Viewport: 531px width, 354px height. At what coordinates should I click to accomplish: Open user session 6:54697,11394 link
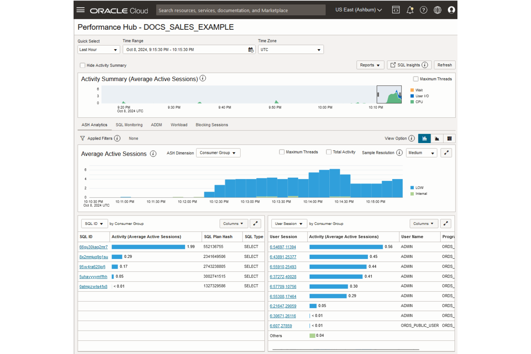pos(283,247)
